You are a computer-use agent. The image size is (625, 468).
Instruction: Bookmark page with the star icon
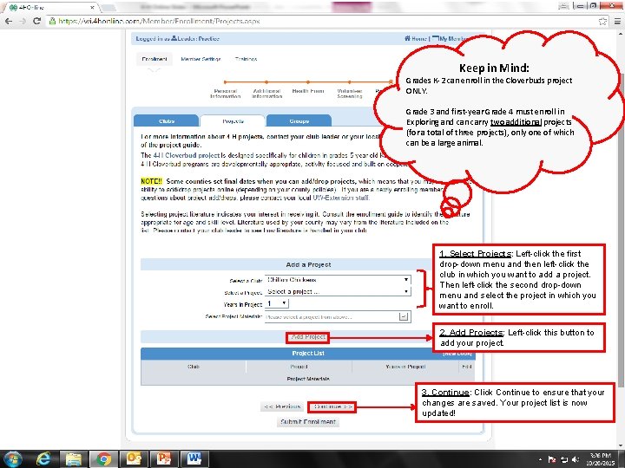pyautogui.click(x=603, y=22)
